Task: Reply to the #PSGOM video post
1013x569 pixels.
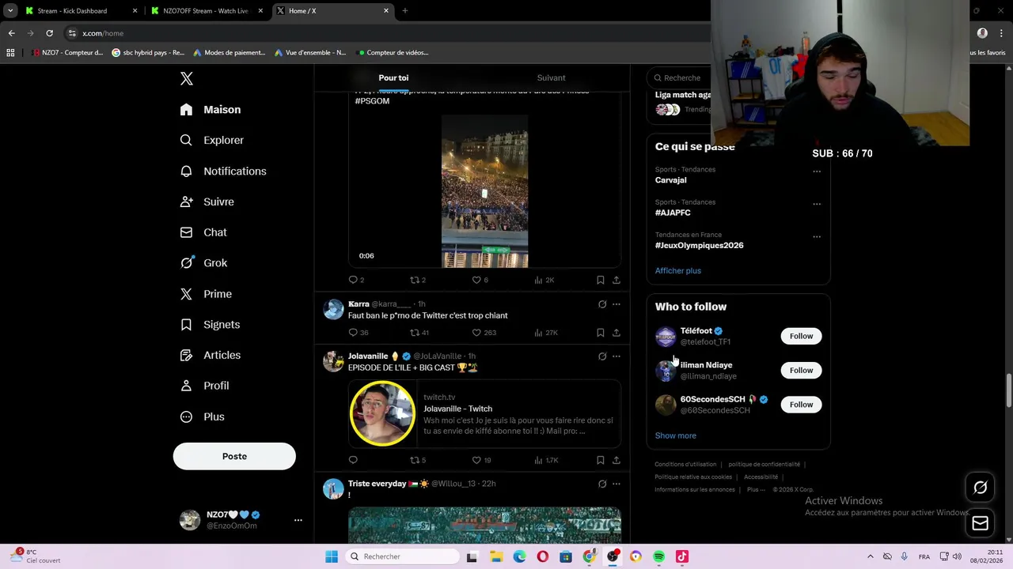Action: pos(356,280)
